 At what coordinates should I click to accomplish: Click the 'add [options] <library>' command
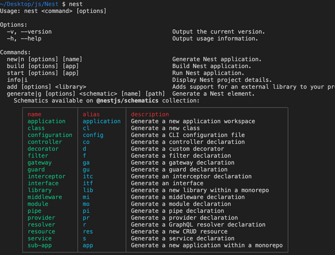pos(47,87)
